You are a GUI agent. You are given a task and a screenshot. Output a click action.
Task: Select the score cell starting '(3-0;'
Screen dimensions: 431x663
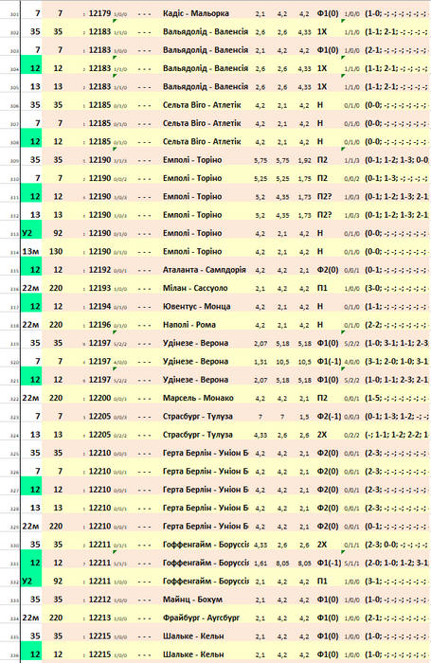[397, 288]
